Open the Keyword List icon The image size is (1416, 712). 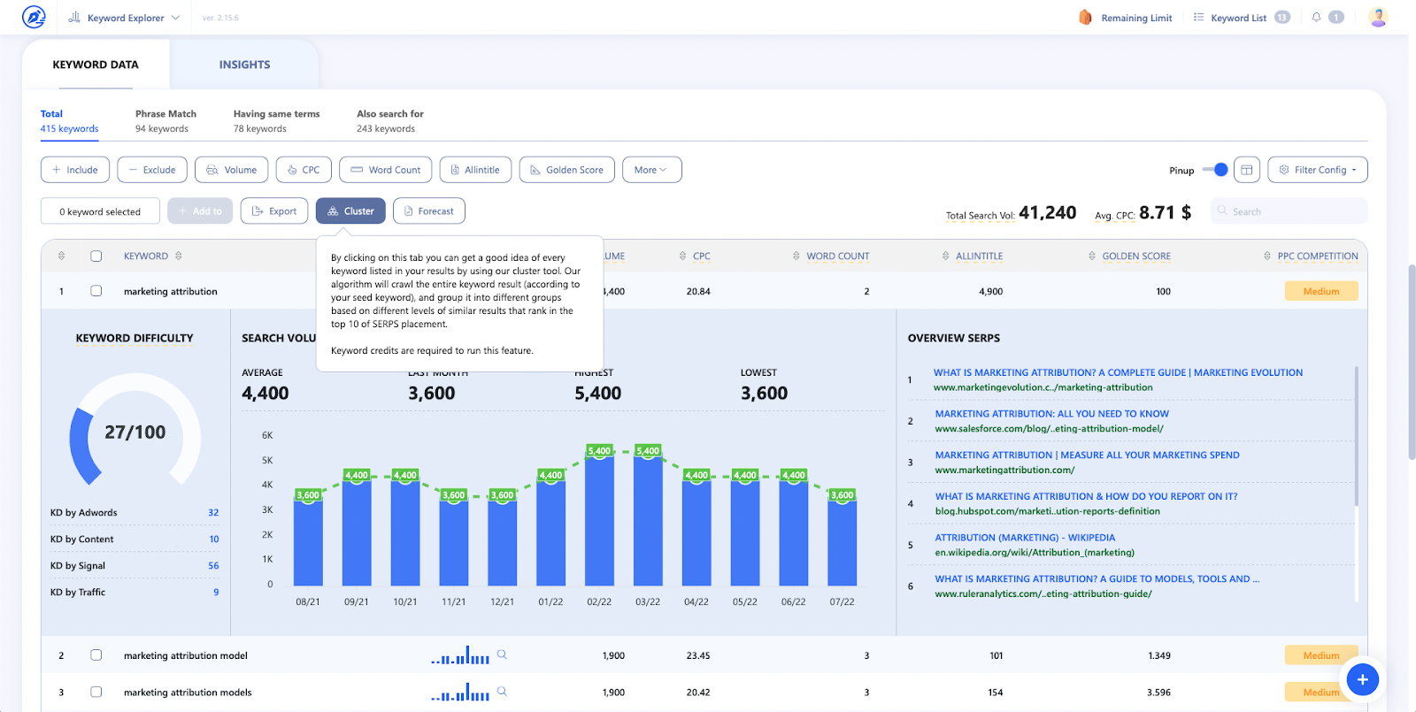[1198, 18]
